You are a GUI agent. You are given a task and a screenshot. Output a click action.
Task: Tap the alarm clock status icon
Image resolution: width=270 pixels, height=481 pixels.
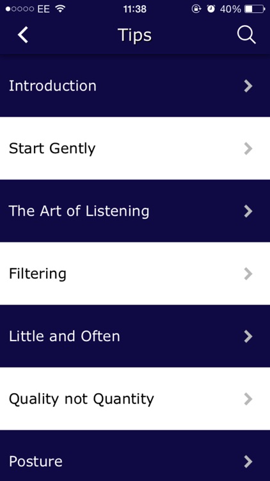[x=211, y=9]
